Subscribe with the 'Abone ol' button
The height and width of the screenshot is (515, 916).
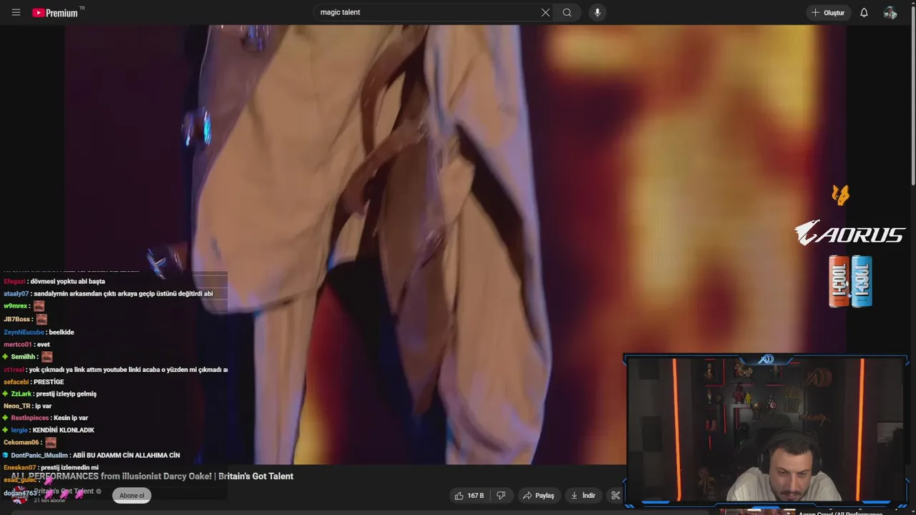[x=132, y=496]
